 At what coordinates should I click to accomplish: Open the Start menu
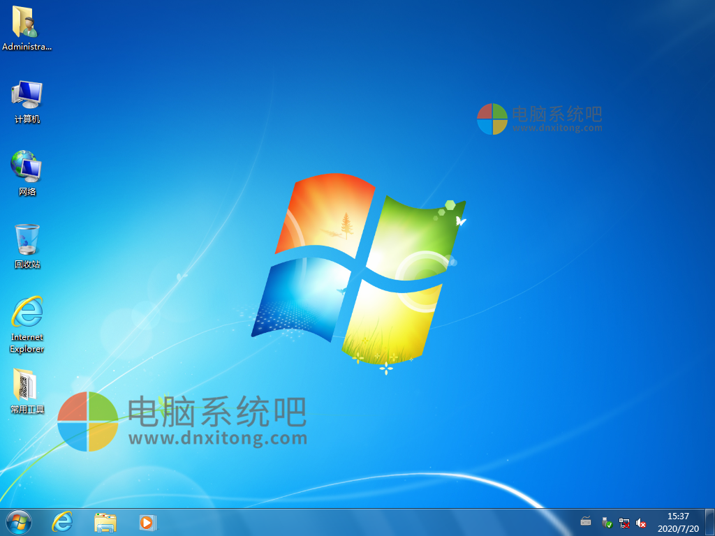[17, 522]
